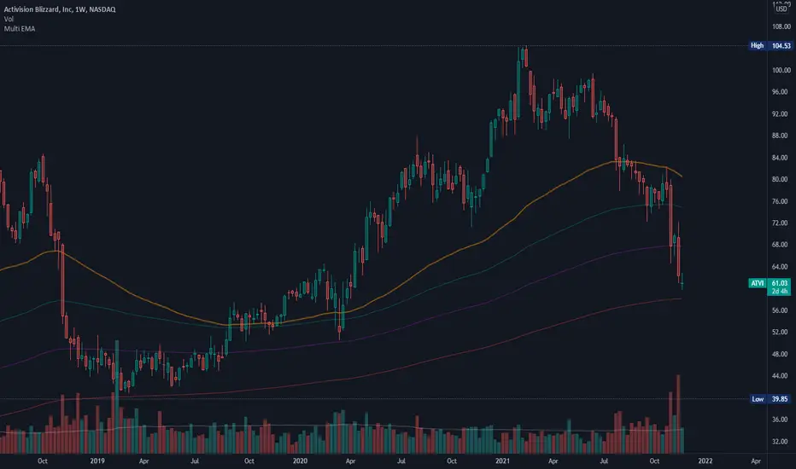
Task: Click the 48.00 level on price scale
Action: point(780,354)
